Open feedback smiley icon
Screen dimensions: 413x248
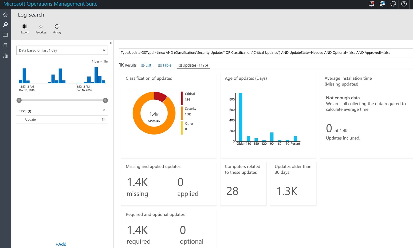pyautogui.click(x=393, y=4)
